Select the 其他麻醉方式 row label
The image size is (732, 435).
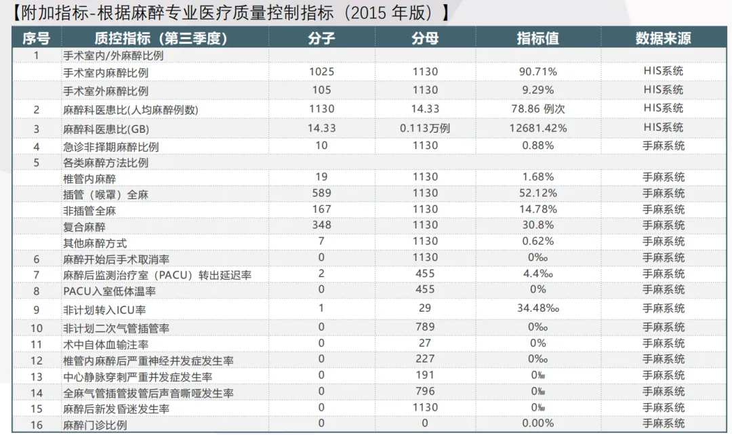click(x=96, y=243)
